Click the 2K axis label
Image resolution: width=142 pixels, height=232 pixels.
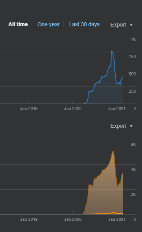[x=133, y=194]
